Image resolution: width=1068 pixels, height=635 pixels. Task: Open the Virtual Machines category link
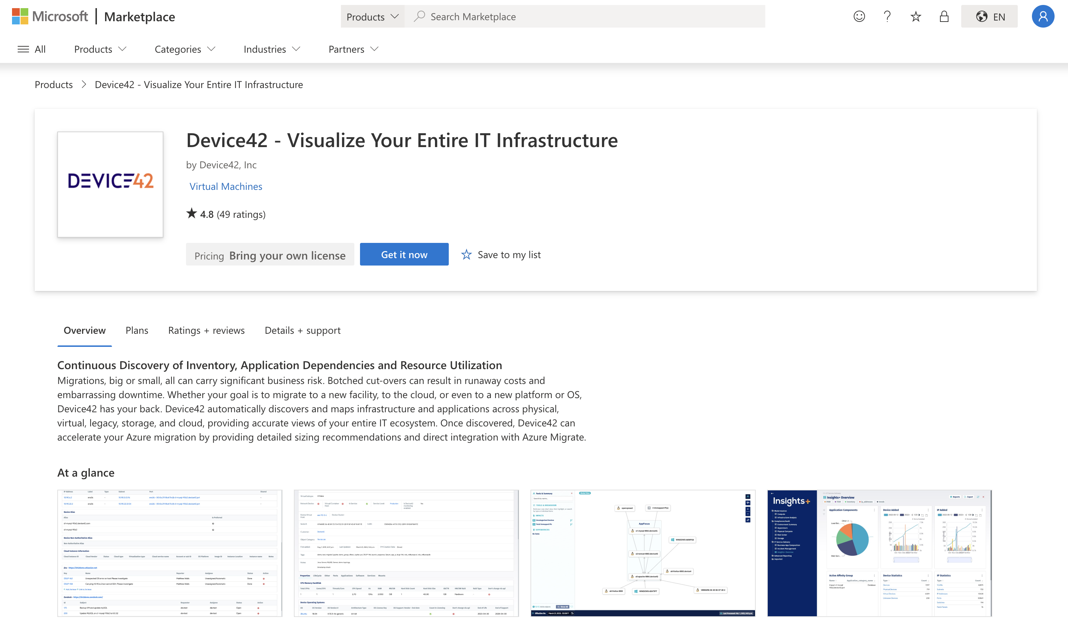(x=226, y=187)
